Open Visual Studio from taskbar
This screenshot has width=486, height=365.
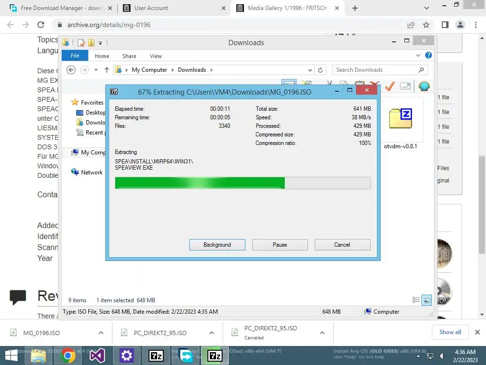[x=97, y=355]
